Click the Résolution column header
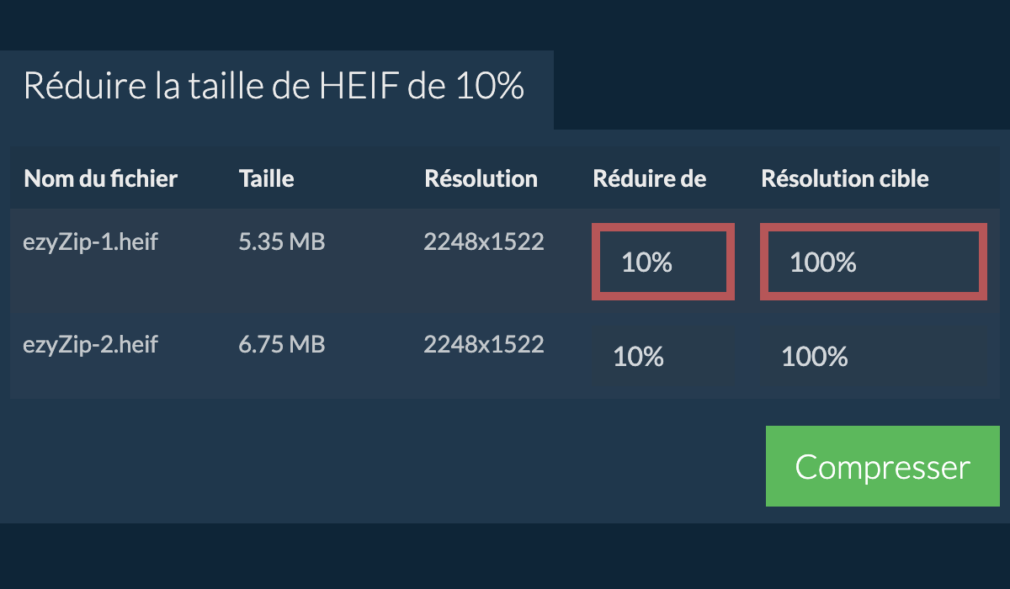Screen dimensions: 1010x589 481,178
